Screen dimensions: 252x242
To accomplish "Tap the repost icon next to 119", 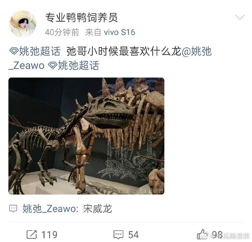I will [31, 234].
